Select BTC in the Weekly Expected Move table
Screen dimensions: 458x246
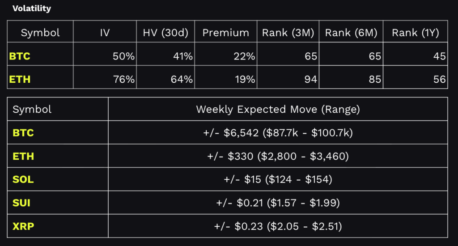[x=23, y=133]
